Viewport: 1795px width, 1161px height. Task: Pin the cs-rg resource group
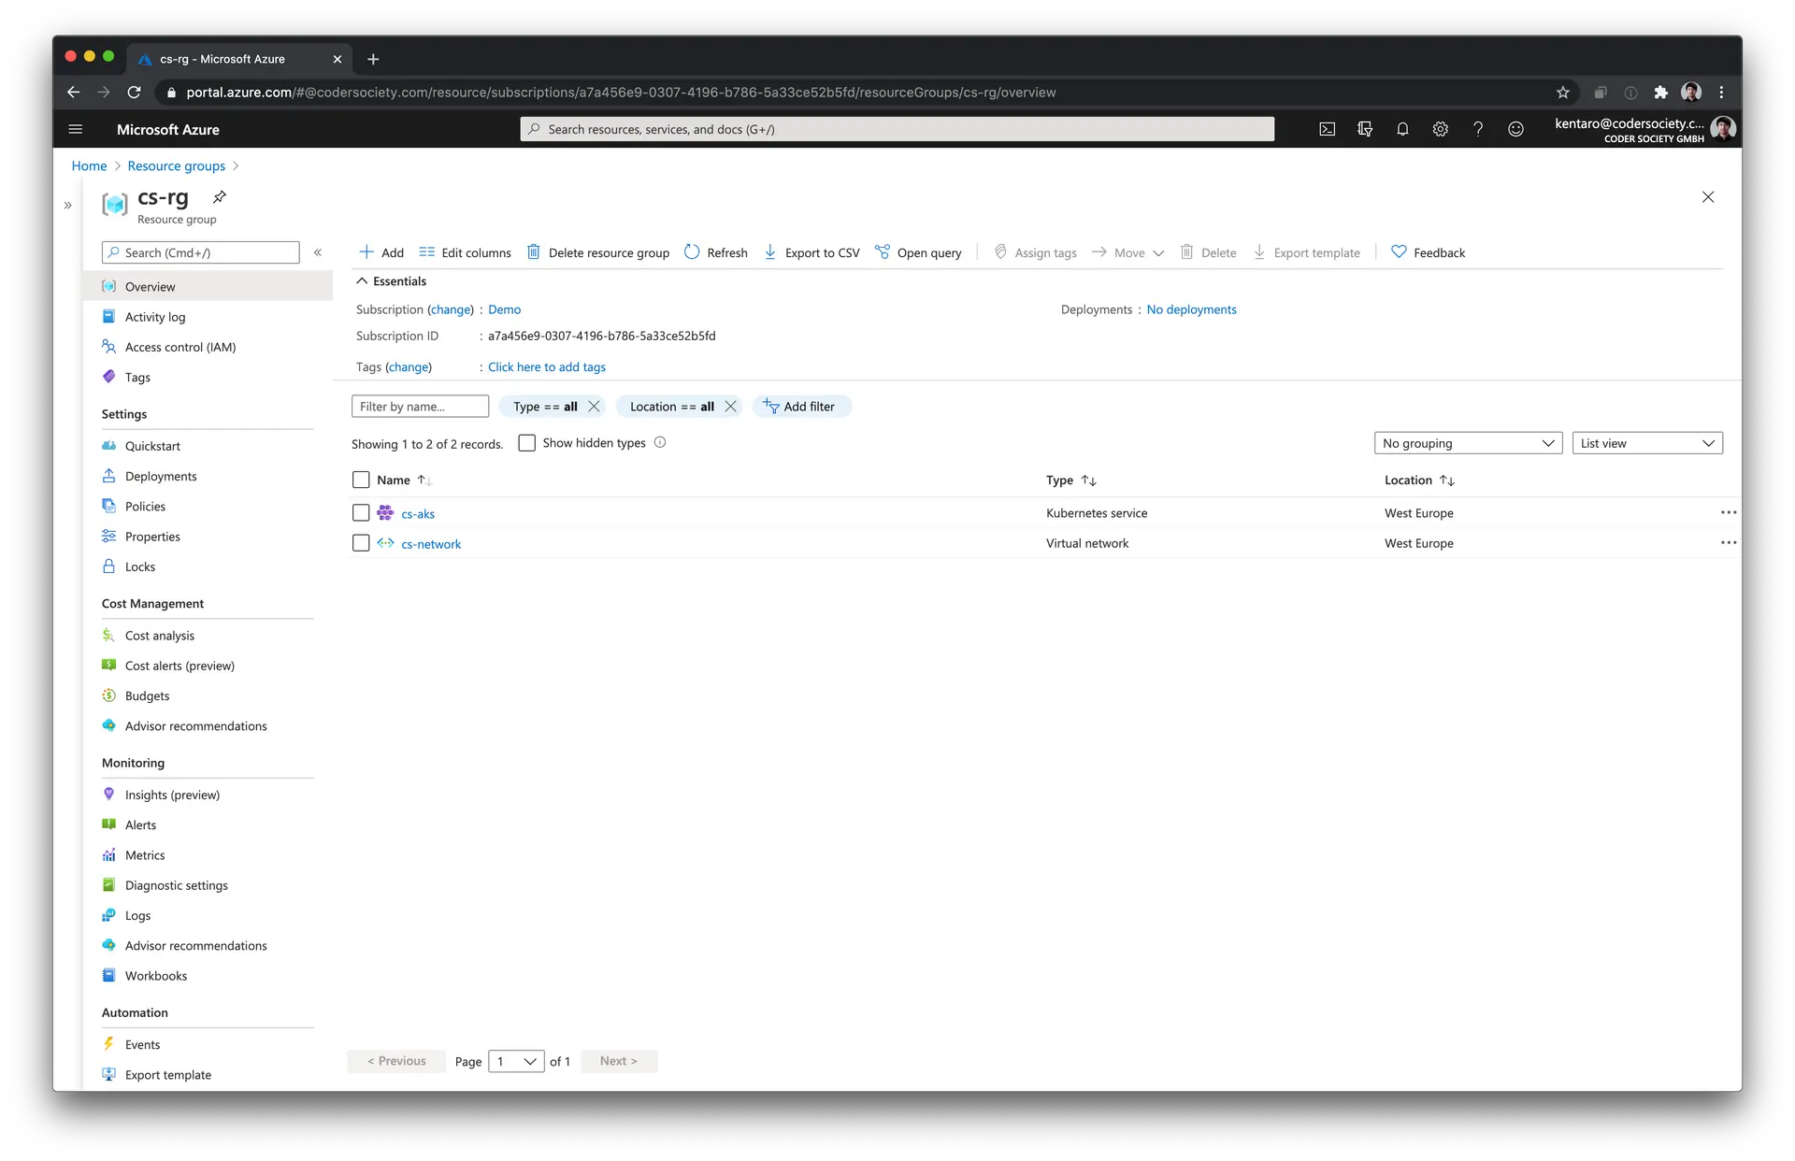point(220,196)
